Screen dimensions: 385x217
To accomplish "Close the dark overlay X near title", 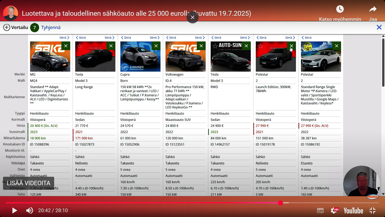I will (x=193, y=17).
